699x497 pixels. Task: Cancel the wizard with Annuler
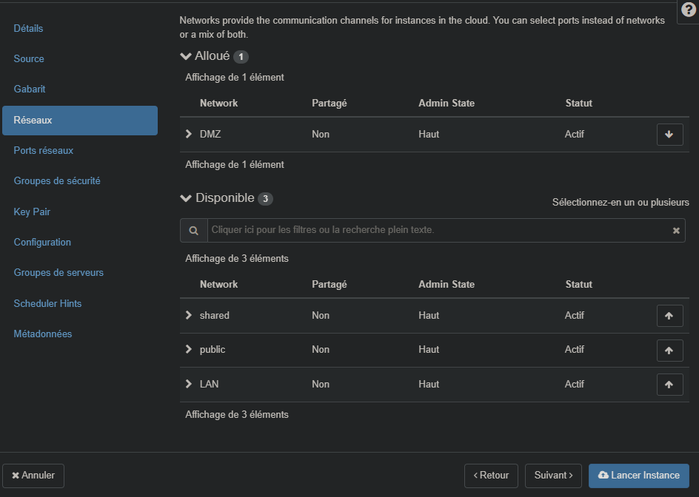(33, 476)
